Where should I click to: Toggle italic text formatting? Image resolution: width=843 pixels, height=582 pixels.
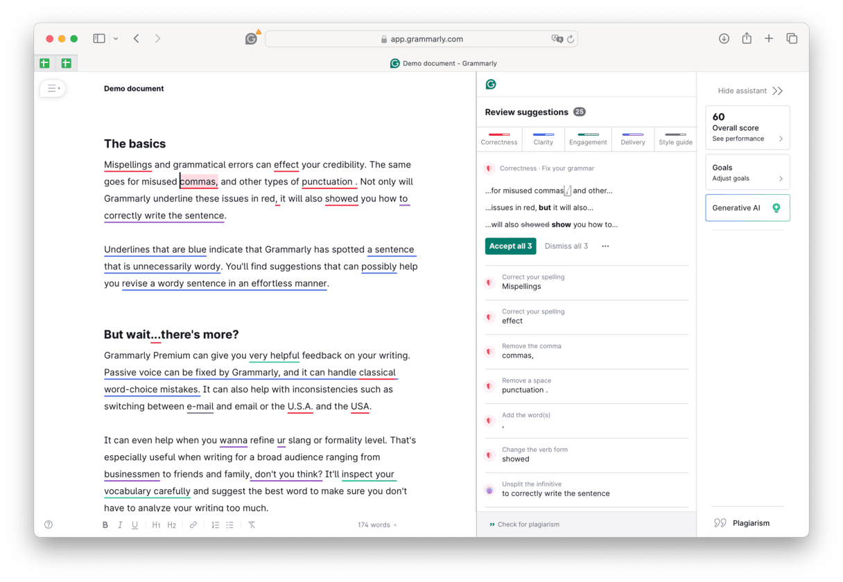(x=120, y=525)
